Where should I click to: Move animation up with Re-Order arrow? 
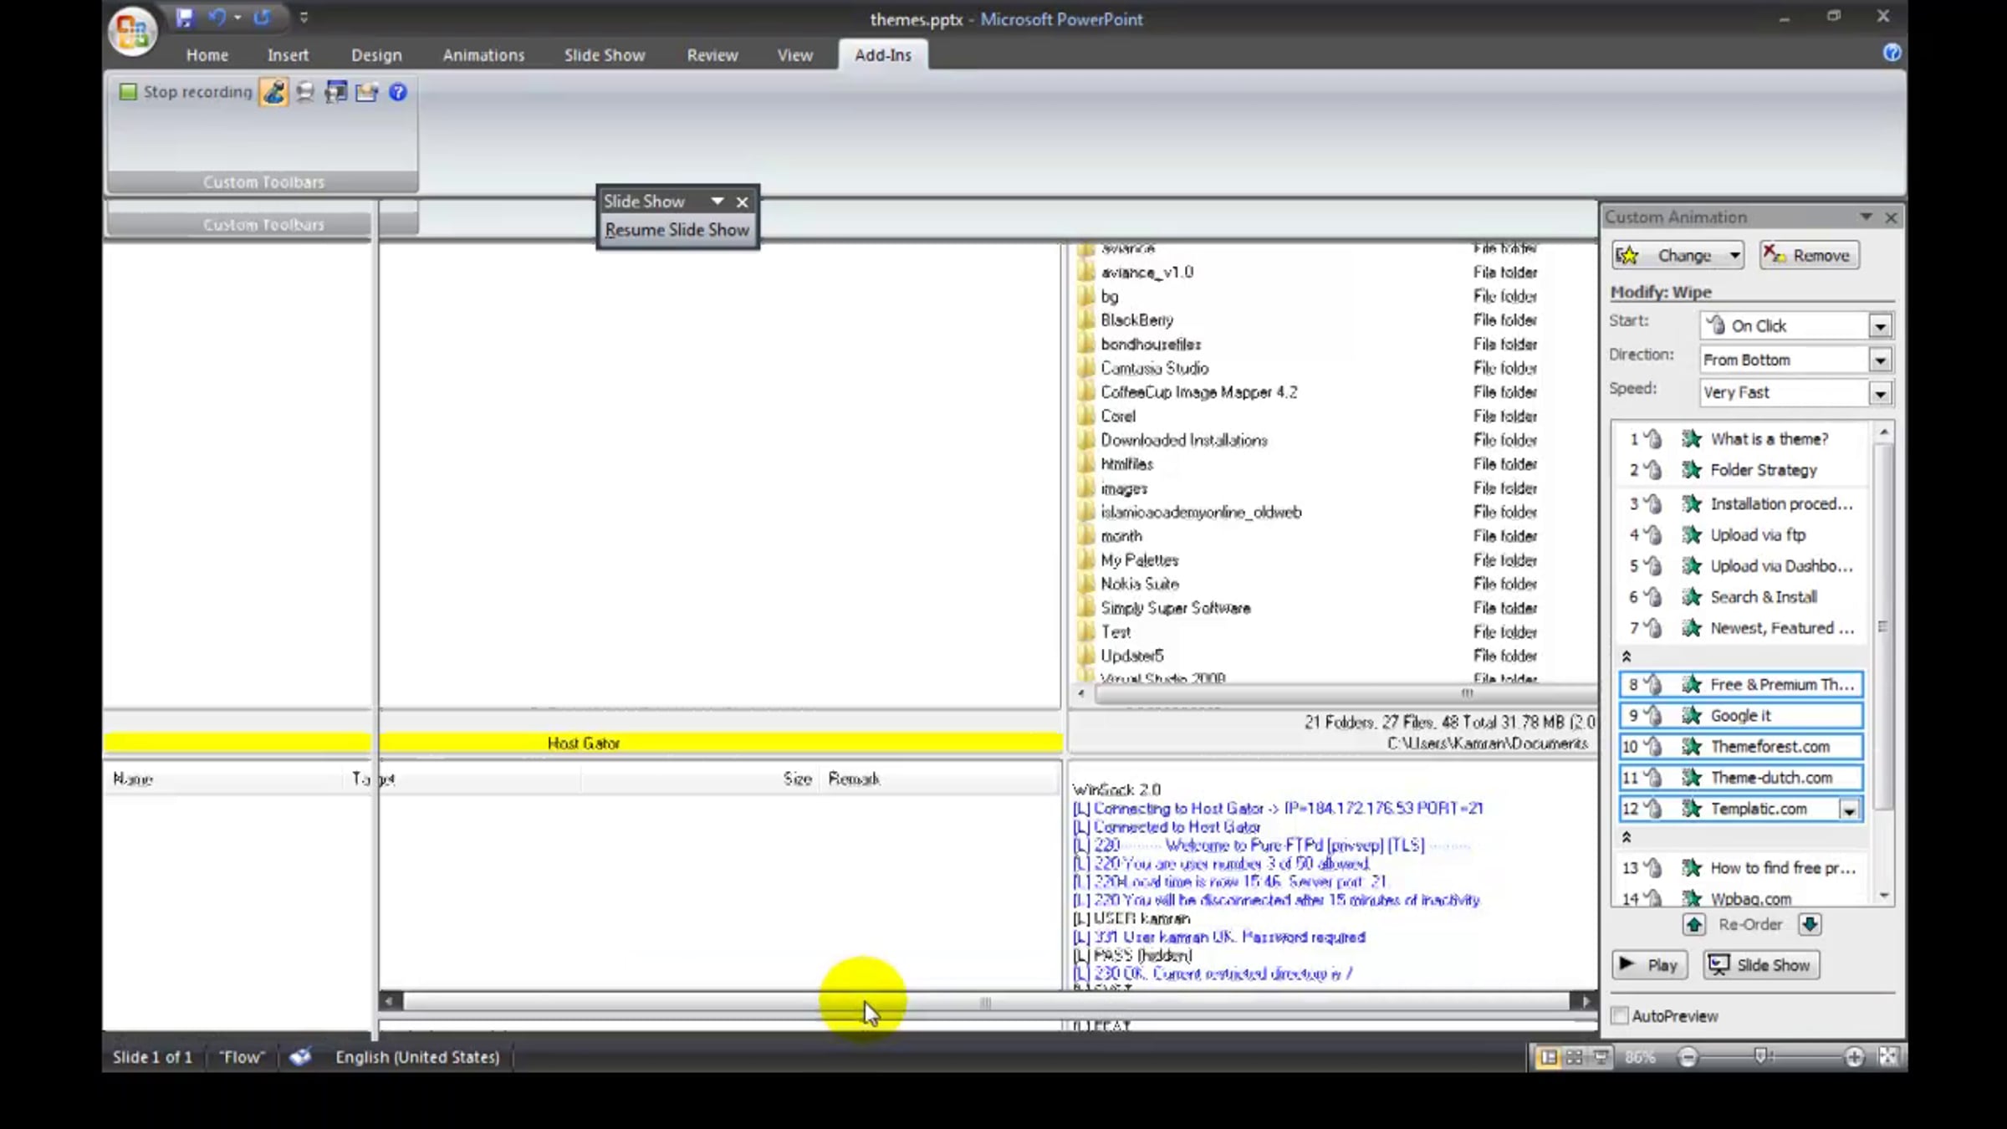pyautogui.click(x=1694, y=924)
